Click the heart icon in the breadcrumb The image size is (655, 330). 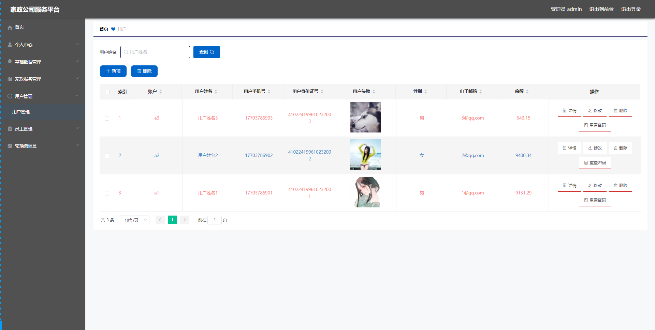[x=113, y=29]
